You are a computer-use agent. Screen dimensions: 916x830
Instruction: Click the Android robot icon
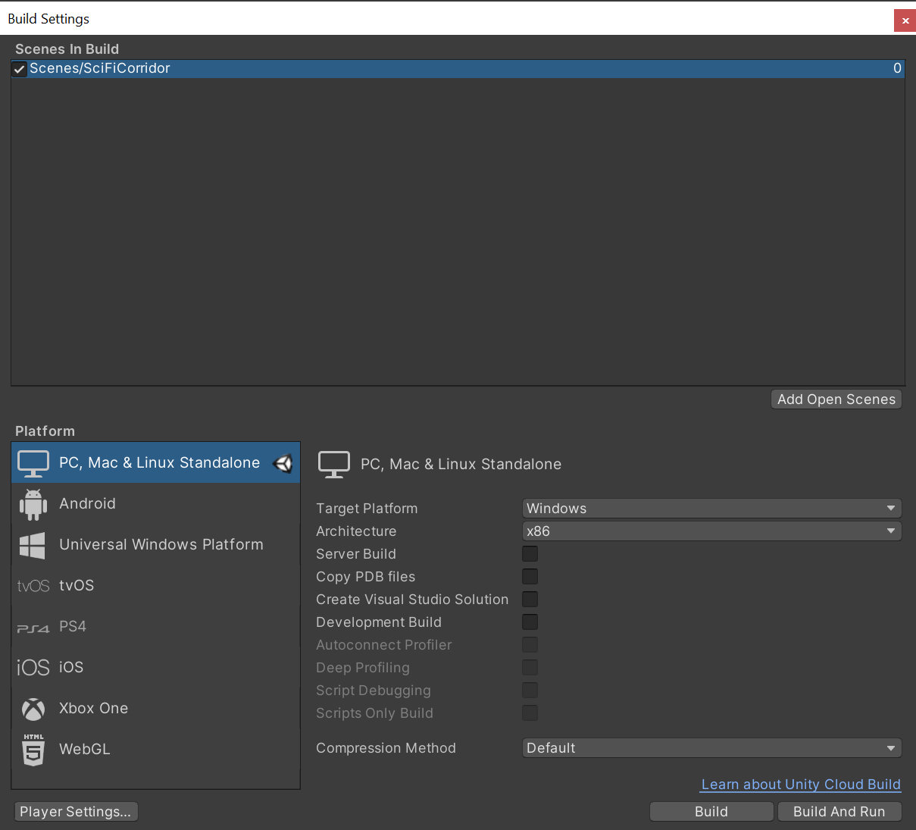(x=33, y=504)
